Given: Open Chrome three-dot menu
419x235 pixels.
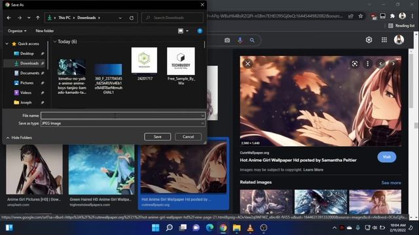Looking at the screenshot, I should coord(412,16).
